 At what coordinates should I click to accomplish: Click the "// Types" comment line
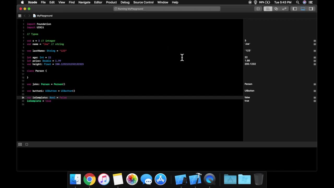pos(32,34)
